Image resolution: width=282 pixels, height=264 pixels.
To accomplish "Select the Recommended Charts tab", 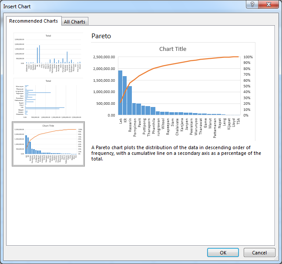I will coord(34,21).
